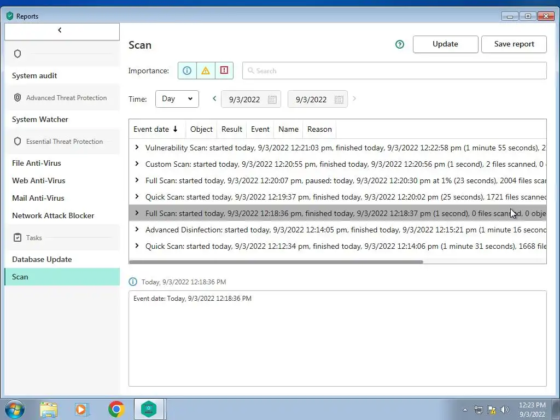Open Web Anti-Virus report
The height and width of the screenshot is (420, 560).
(39, 180)
